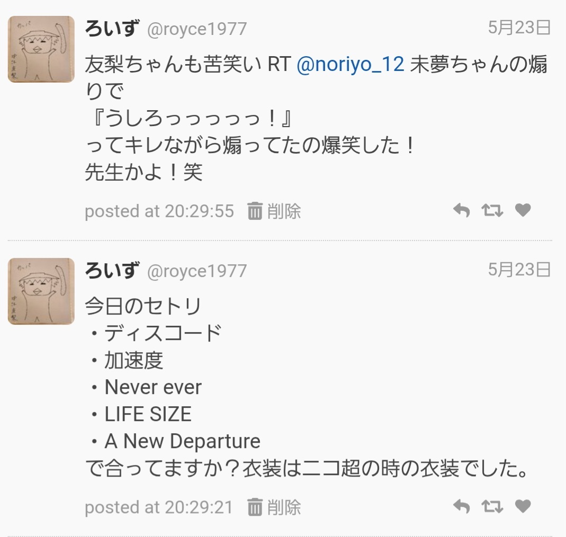Open the second tweet's profile avatar
This screenshot has height=537, width=566.
pyautogui.click(x=41, y=291)
